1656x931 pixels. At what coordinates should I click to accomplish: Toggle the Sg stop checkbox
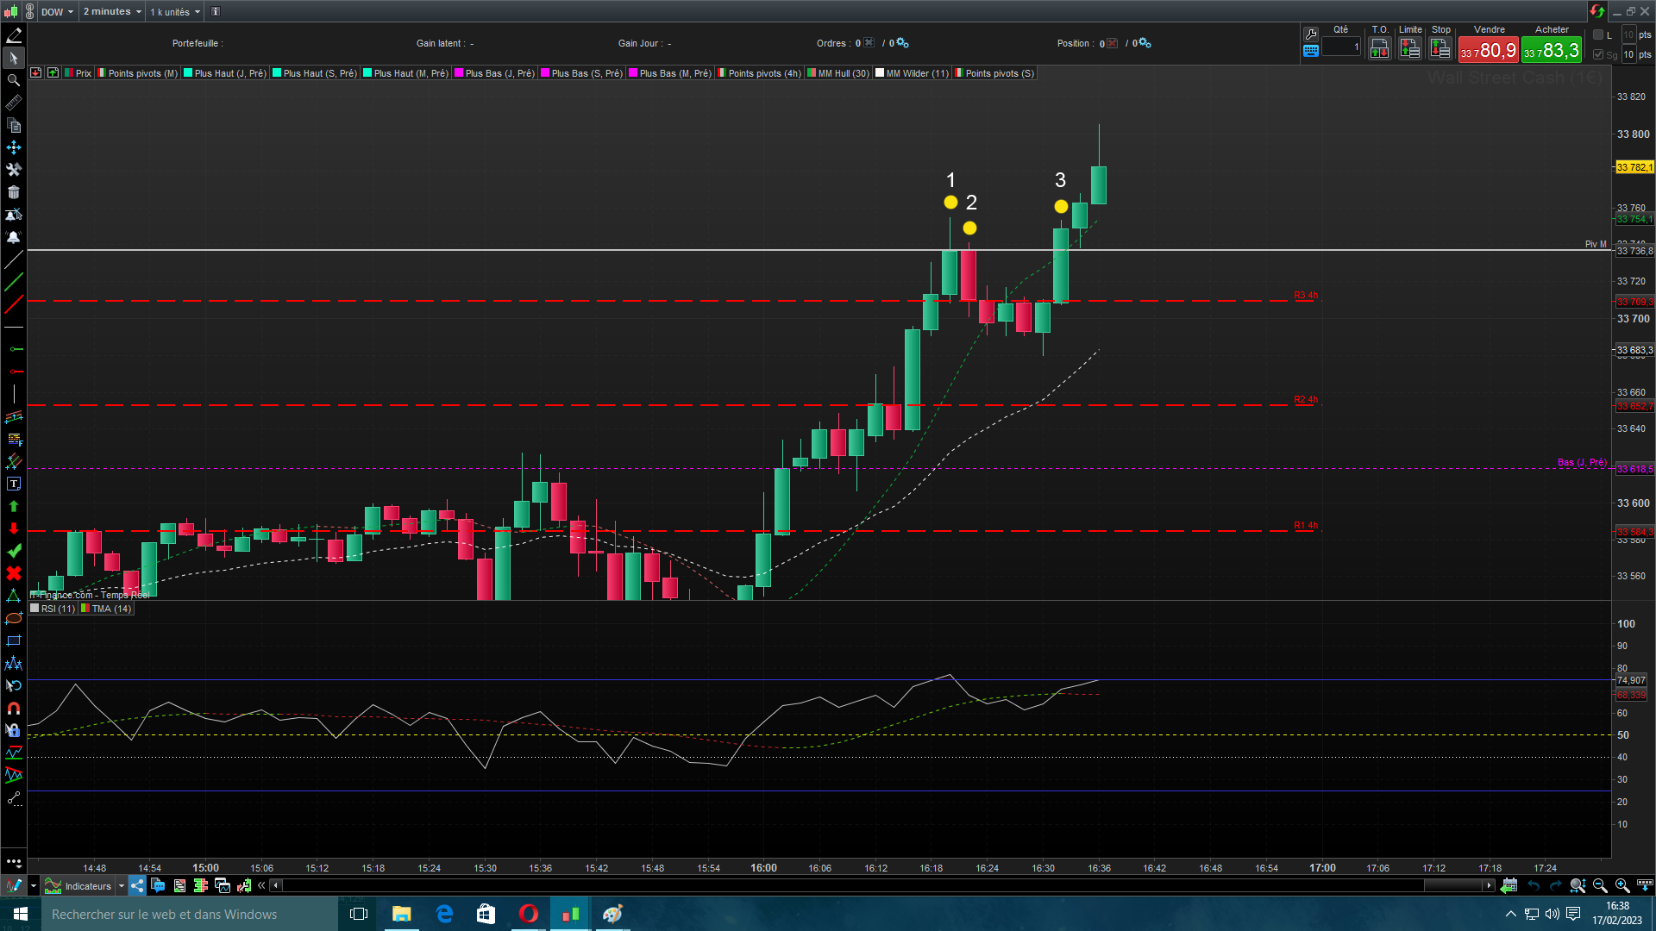[x=1598, y=54]
